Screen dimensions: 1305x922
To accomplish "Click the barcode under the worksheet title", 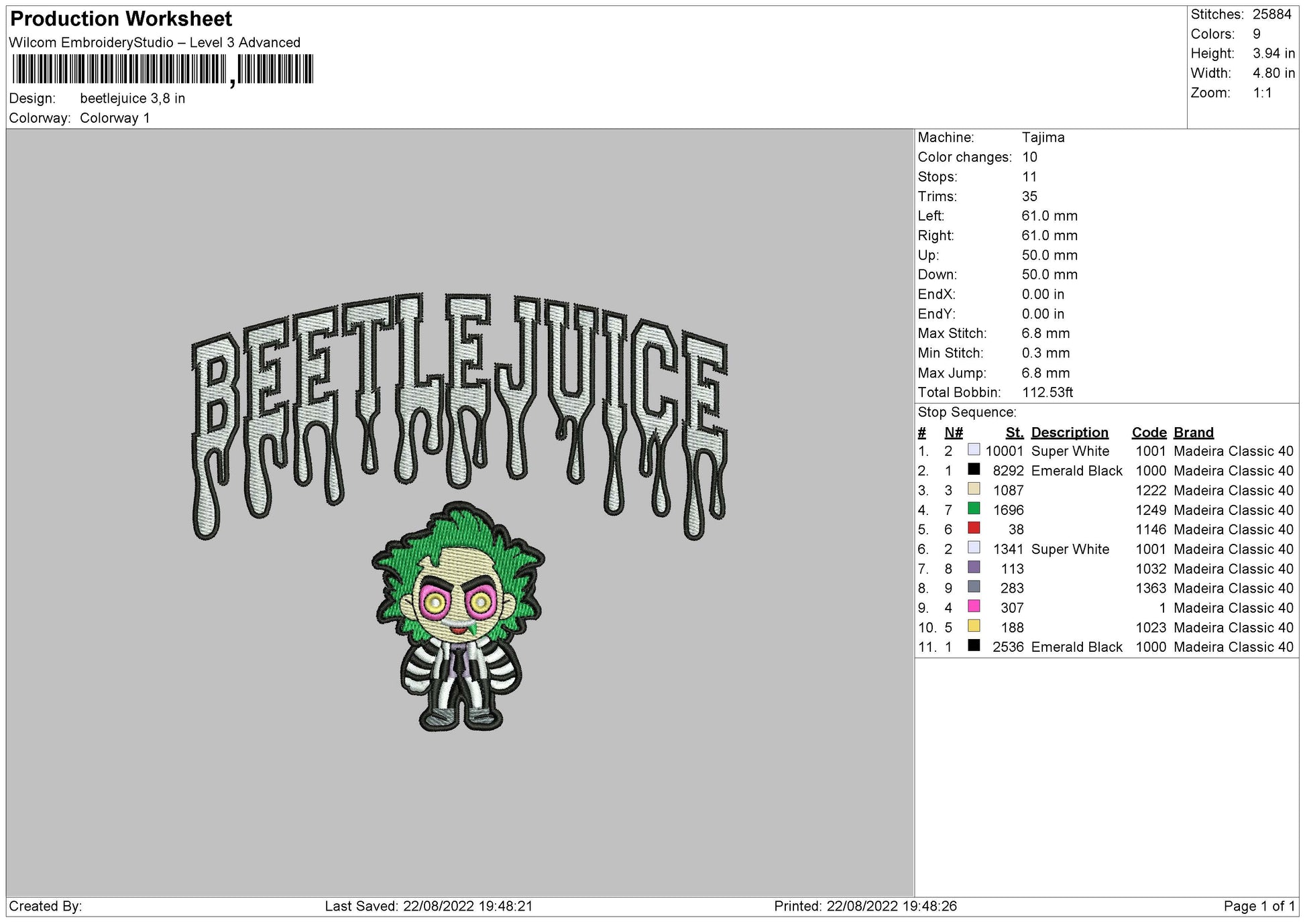I will pos(163,70).
